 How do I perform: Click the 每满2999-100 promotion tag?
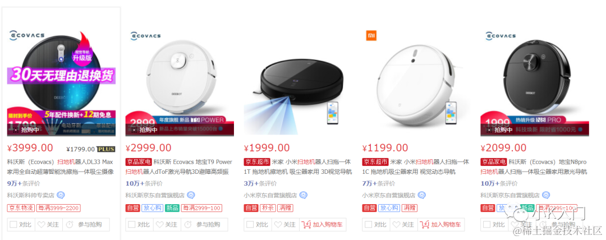tap(201, 208)
